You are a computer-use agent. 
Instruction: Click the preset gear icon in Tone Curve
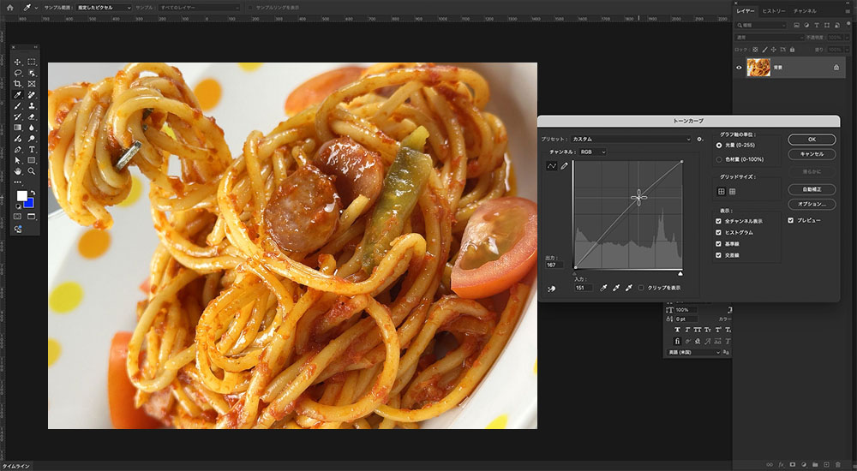(700, 139)
